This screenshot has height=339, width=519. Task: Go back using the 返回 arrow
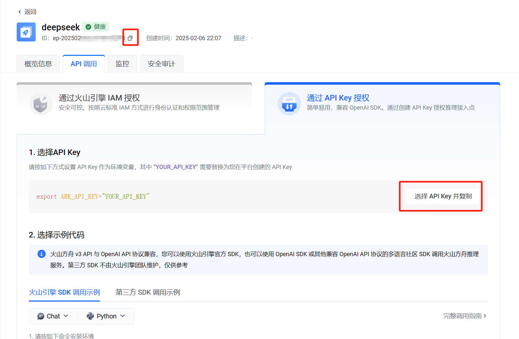click(x=27, y=12)
